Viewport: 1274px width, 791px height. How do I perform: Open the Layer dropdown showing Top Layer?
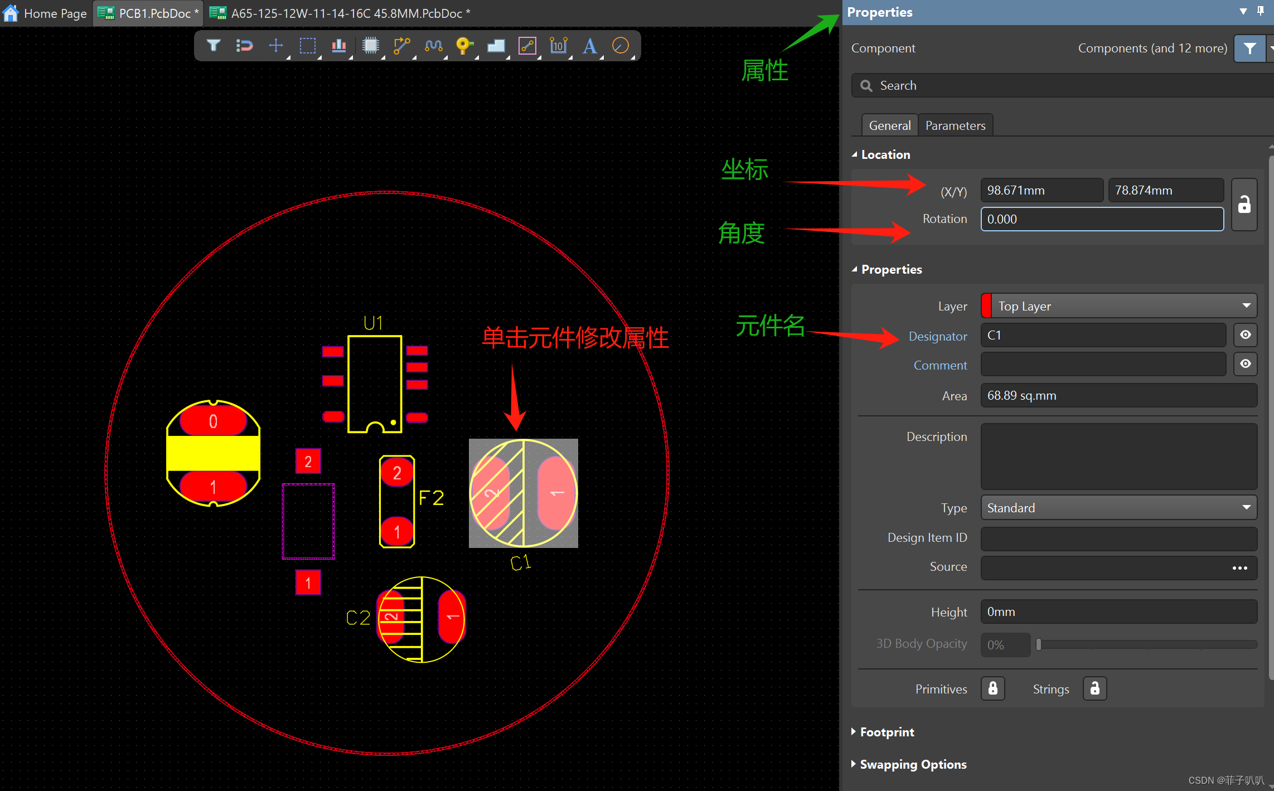tap(1118, 306)
